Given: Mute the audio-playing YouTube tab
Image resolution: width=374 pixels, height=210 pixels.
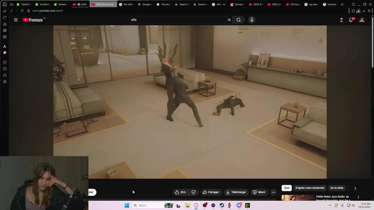Looking at the screenshot, I should click(79, 4).
